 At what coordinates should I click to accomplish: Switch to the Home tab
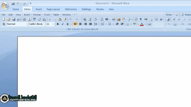tap(16, 9)
